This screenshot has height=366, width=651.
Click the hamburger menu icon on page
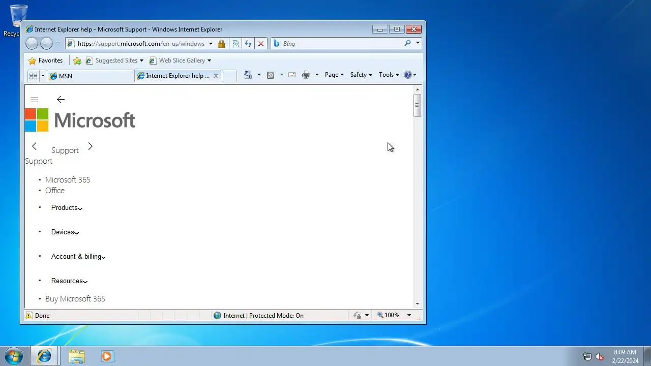pyautogui.click(x=35, y=100)
